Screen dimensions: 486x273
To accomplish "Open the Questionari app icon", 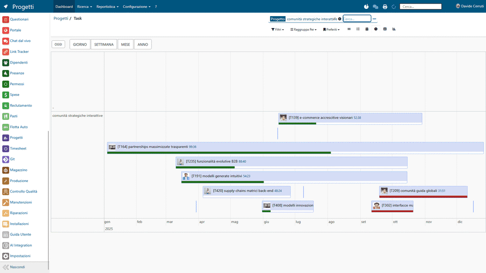I will pos(6,19).
